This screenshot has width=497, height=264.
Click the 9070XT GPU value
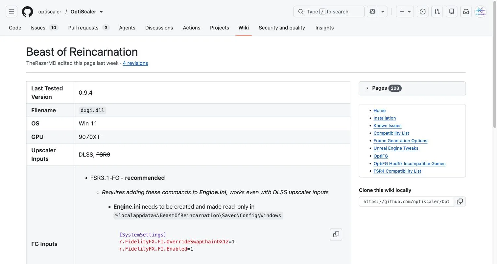(x=89, y=137)
